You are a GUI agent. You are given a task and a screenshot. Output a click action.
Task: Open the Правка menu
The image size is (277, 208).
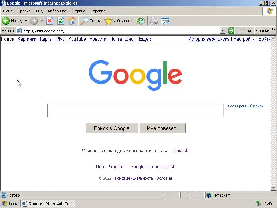24,11
